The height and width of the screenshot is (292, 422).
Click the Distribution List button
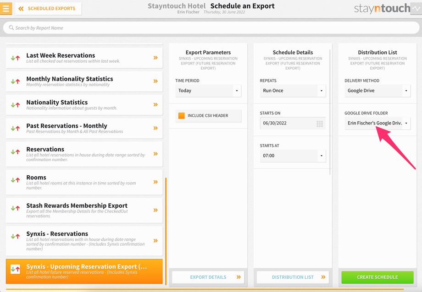(x=293, y=277)
